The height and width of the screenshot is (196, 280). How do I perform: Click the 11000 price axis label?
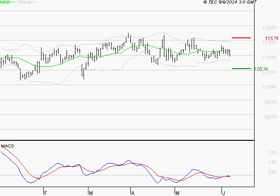pyautogui.click(x=269, y=57)
